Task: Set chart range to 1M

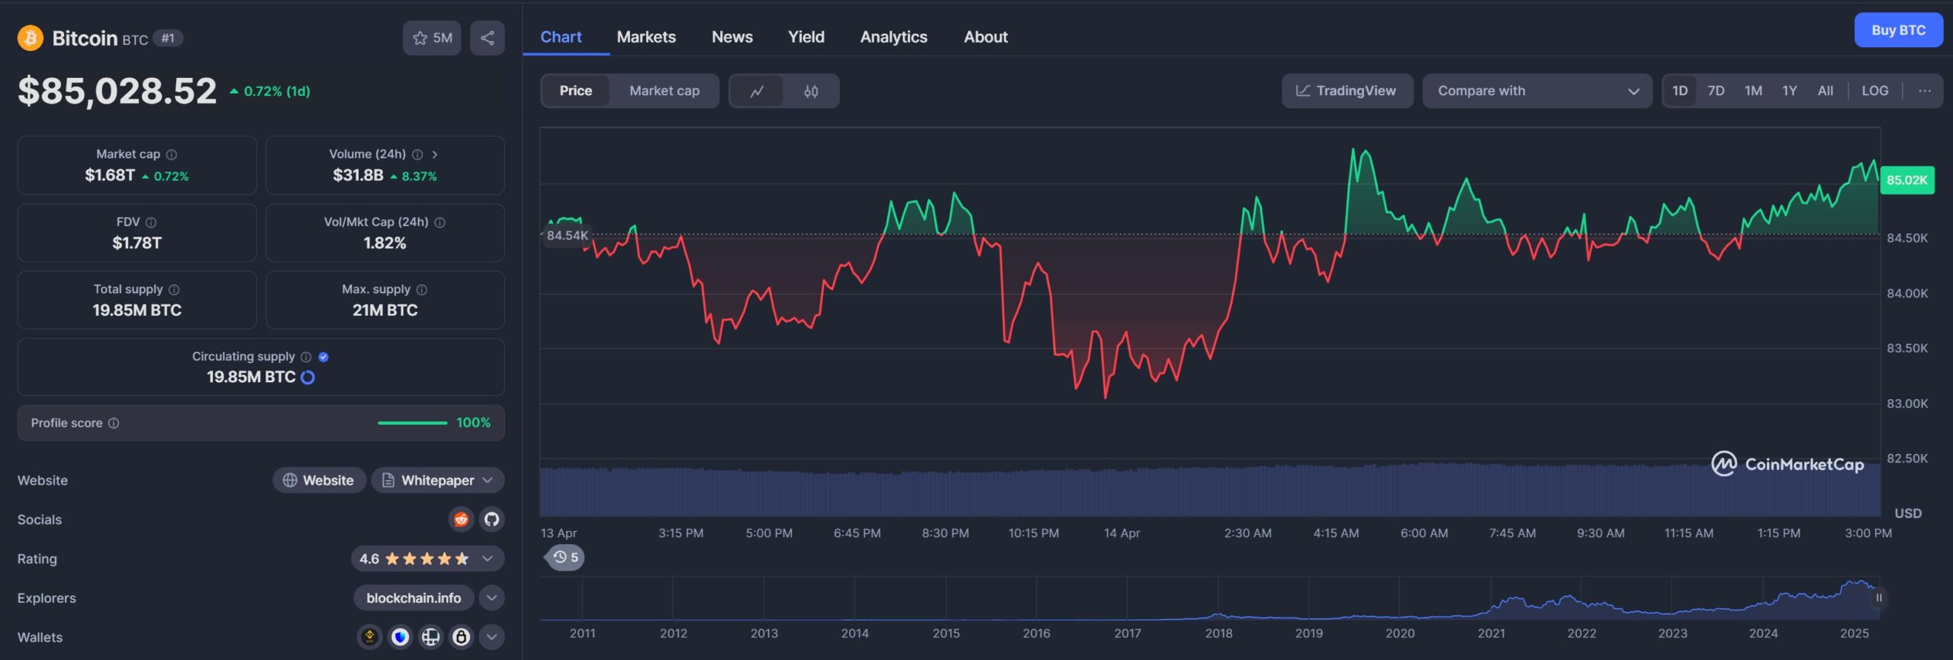Action: [x=1753, y=91]
